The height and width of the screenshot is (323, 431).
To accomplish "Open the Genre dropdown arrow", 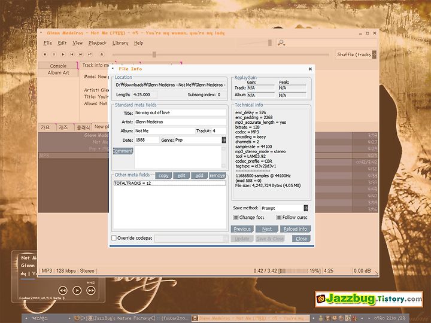I will click(224, 140).
